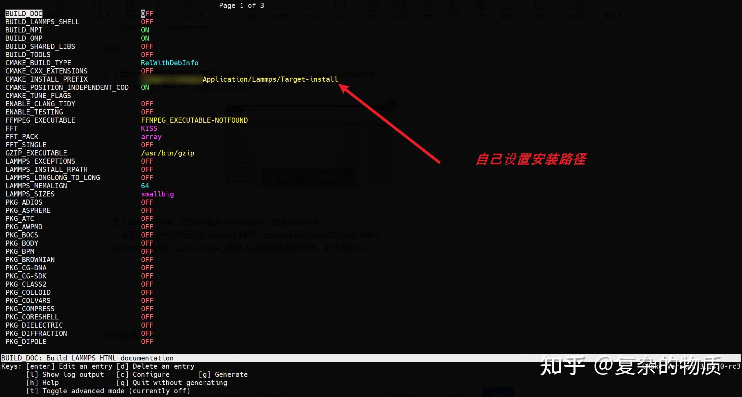Click the insert image toolbar icon
This screenshot has width=742, height=397.
point(373,7)
